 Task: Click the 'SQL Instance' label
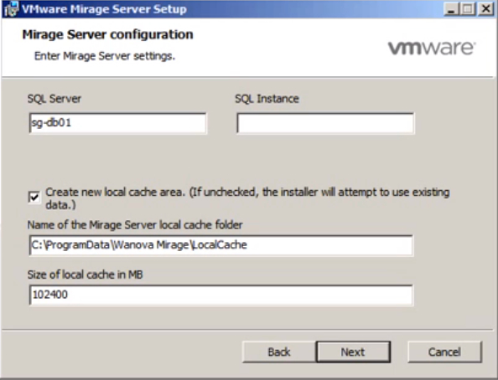point(267,99)
